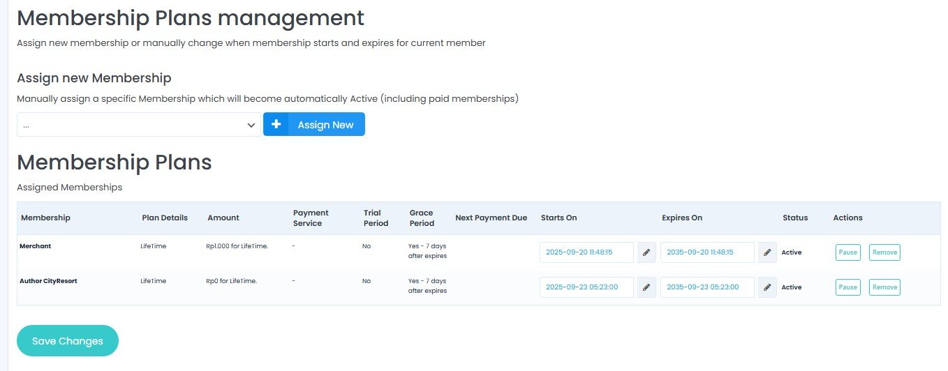This screenshot has width=948, height=371.
Task: Click pencil icon beside Merchant Starts On date
Action: (646, 252)
